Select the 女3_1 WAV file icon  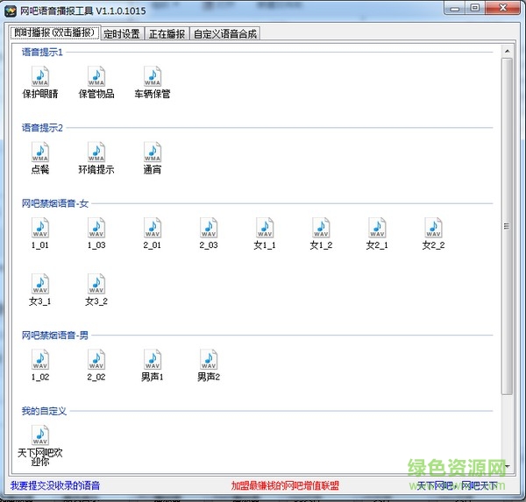pos(40,284)
